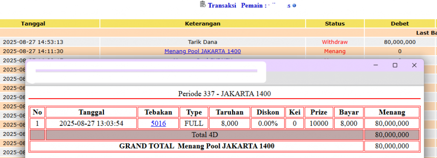Select bet date 2025-08-27 13:03:54 cell
This screenshot has width=437, height=158.
[x=91, y=123]
